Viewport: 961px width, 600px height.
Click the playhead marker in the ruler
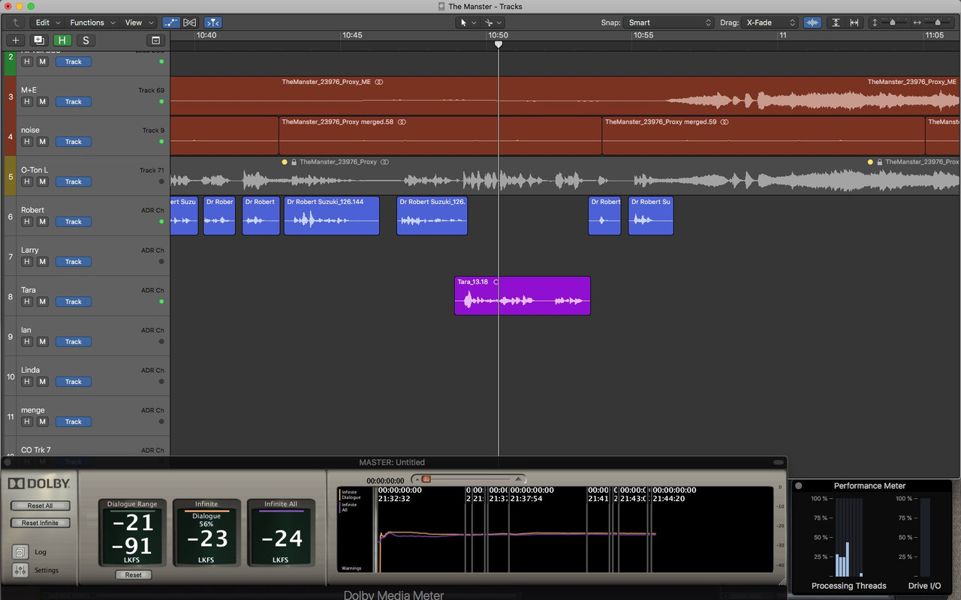pos(499,44)
